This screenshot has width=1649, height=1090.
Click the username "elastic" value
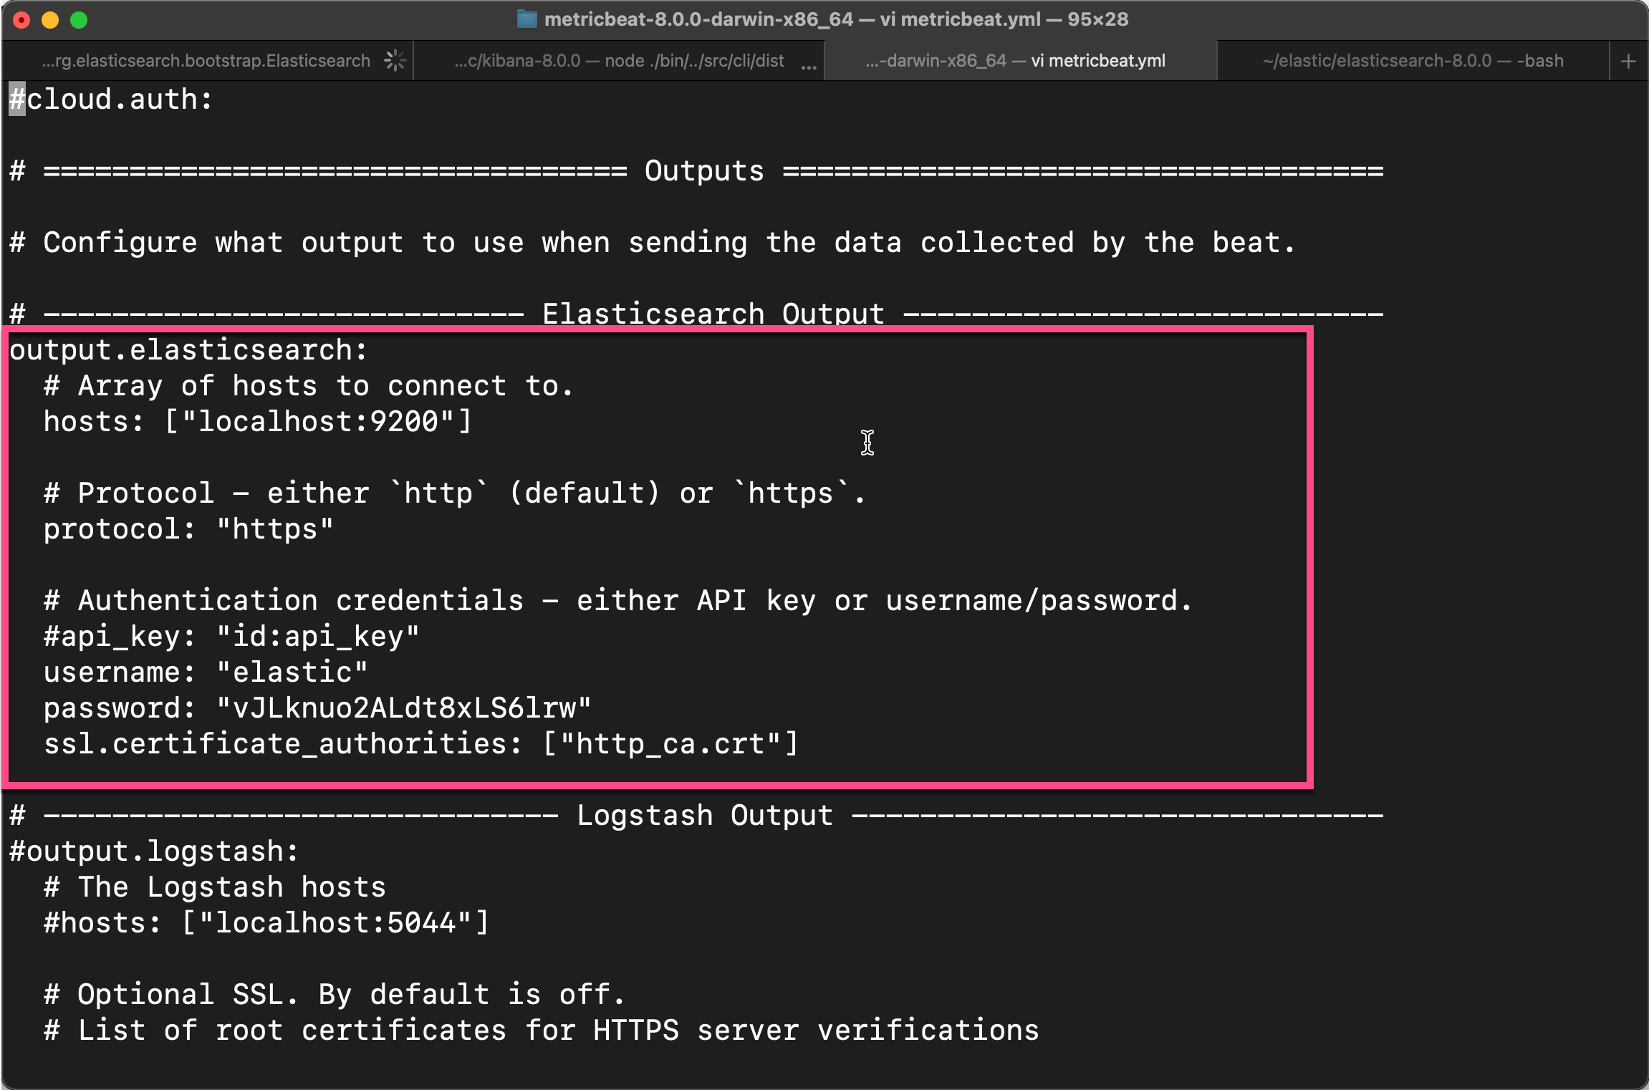click(292, 672)
